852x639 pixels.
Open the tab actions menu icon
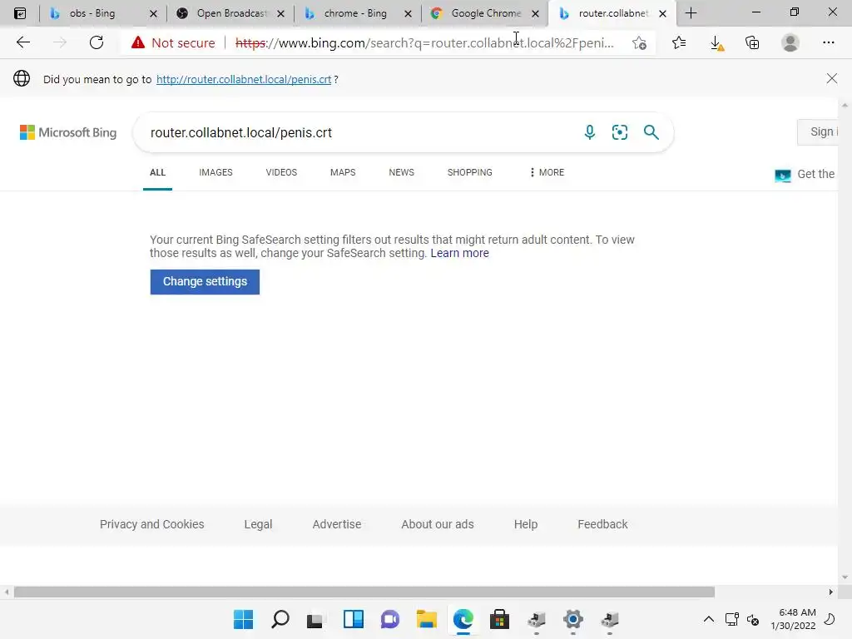coord(20,13)
